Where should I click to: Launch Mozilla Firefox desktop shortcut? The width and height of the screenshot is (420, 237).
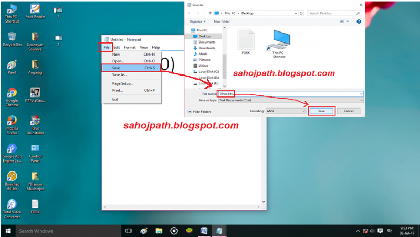(12, 125)
